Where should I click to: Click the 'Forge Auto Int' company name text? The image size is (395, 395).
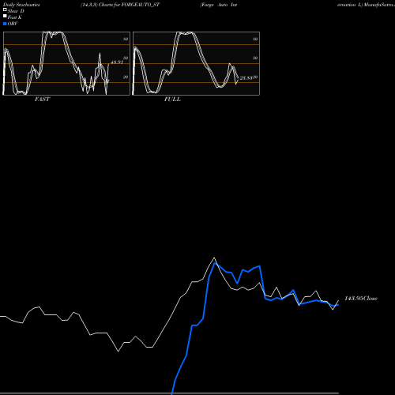(219, 5)
